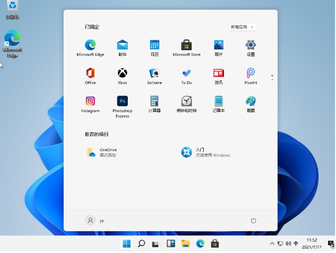336x253 pixels.
Task: Start the Solitaire game
Action: pyautogui.click(x=154, y=74)
